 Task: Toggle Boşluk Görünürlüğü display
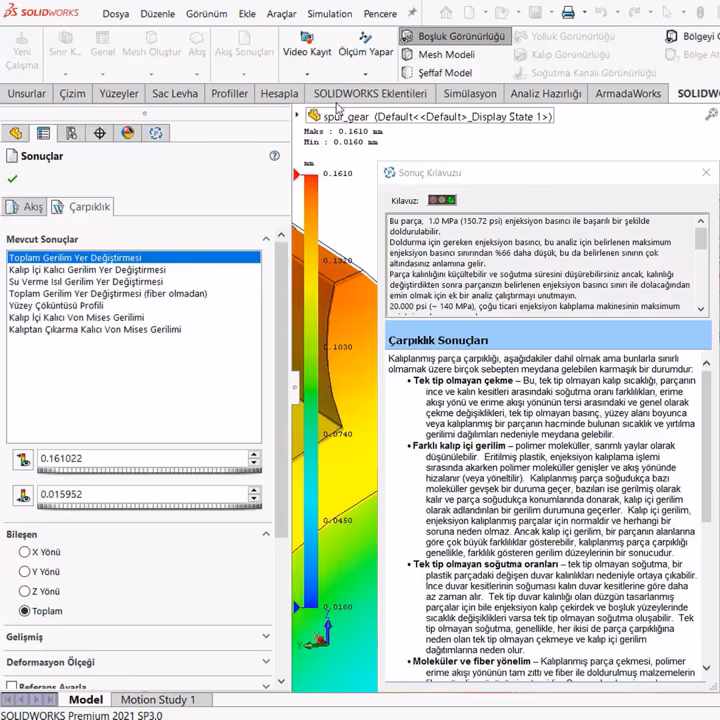[x=455, y=36]
